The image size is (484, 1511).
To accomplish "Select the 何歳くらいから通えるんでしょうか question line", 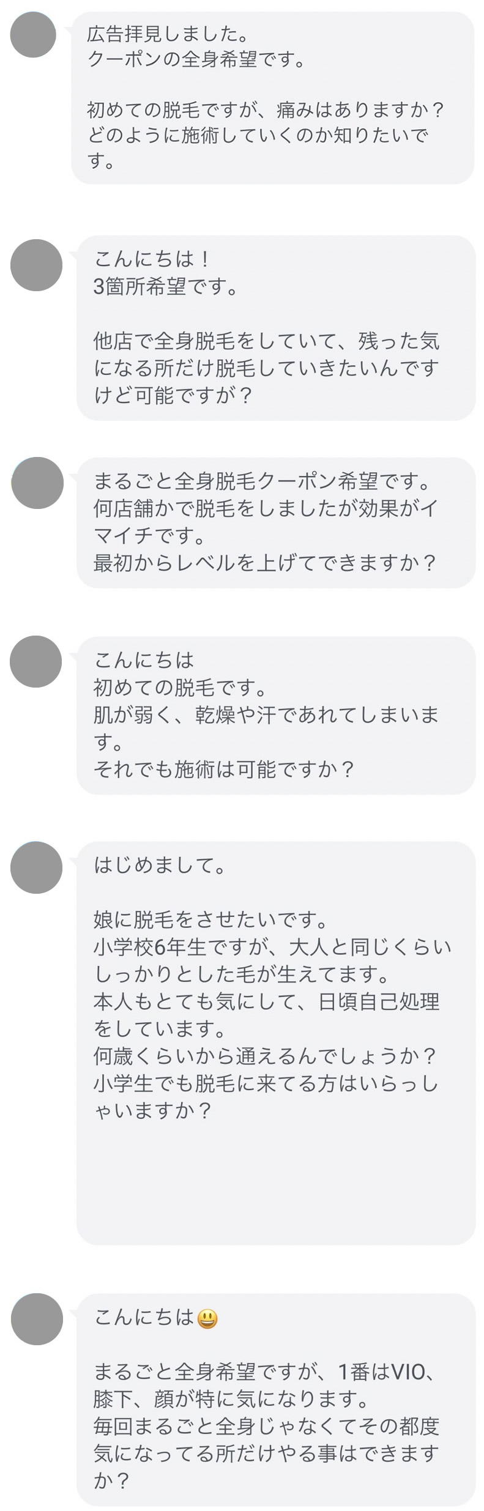I will point(264,1056).
